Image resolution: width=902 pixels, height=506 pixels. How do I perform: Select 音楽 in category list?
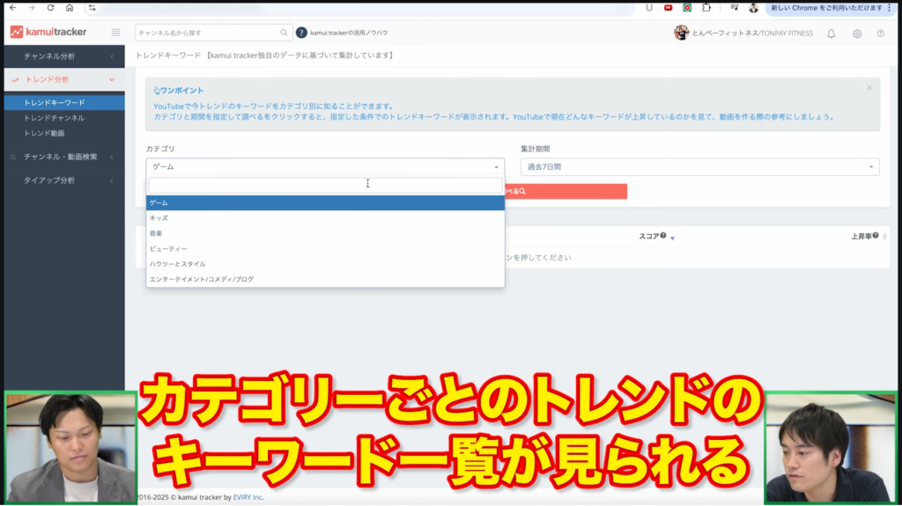[x=325, y=233]
